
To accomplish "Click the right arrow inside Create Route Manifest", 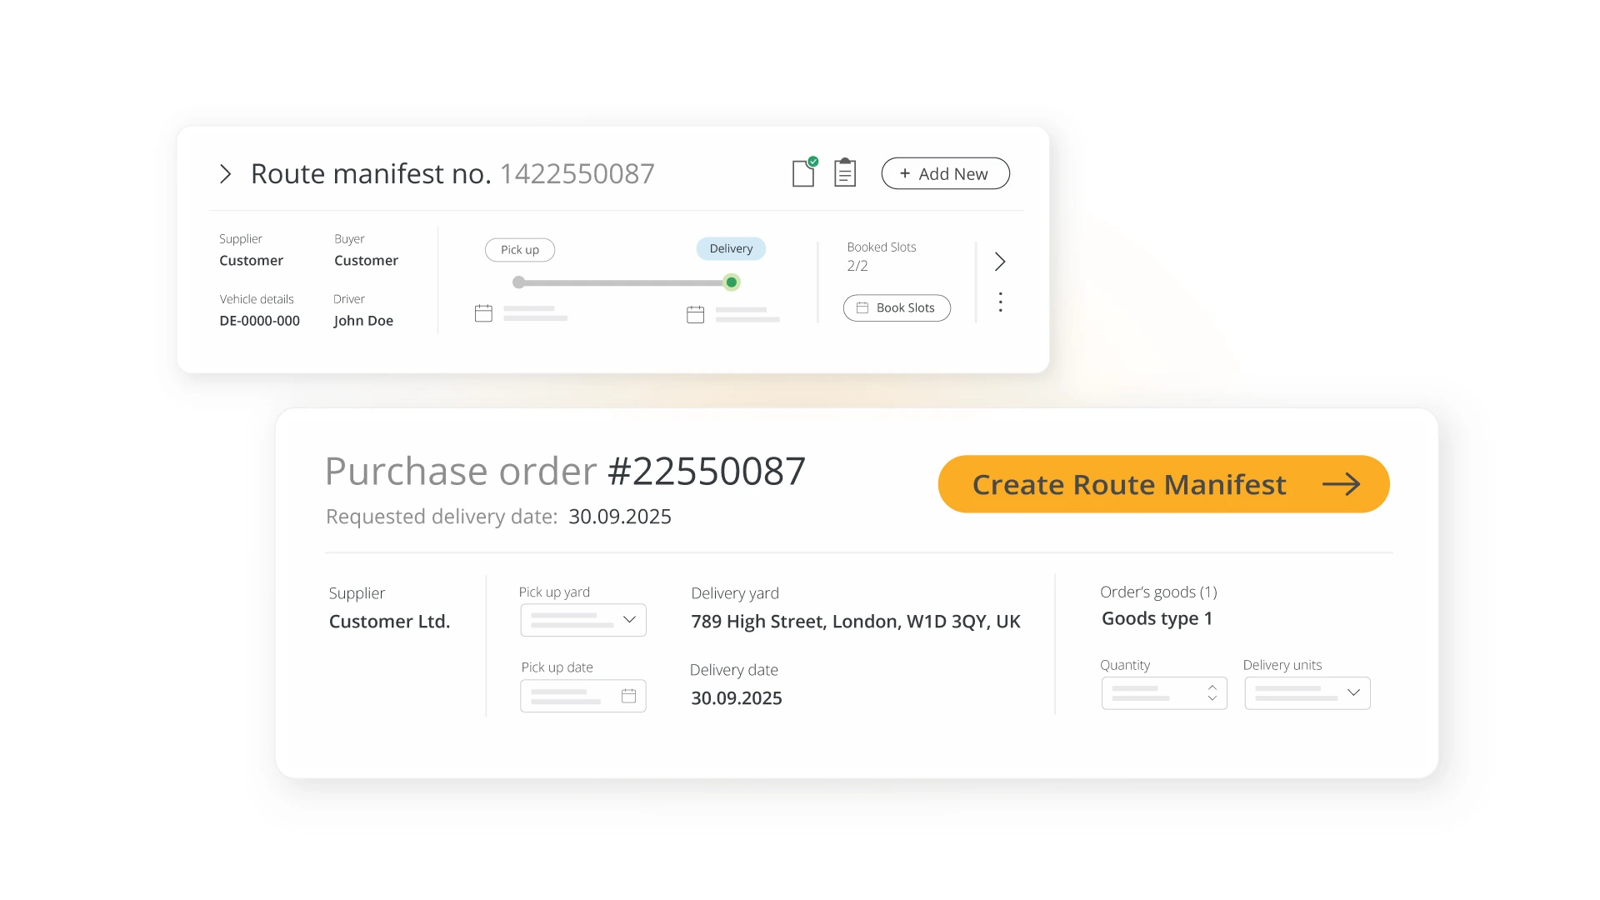I will tap(1343, 484).
